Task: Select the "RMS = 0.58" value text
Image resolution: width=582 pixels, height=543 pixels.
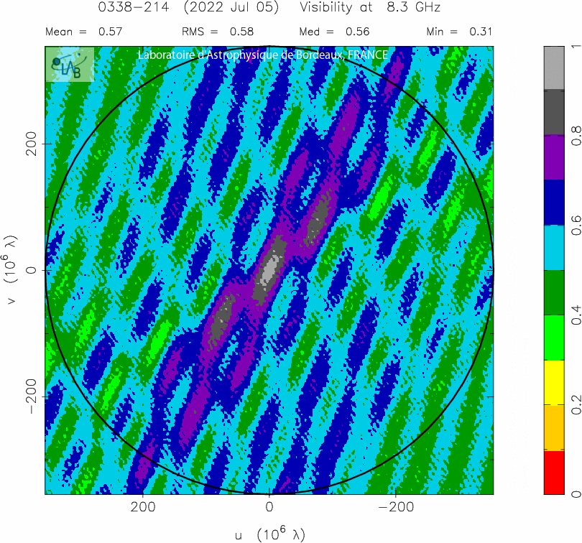Action: (213, 32)
